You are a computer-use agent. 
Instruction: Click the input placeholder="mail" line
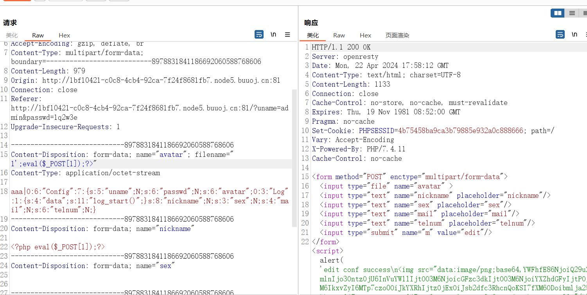[x=420, y=214]
